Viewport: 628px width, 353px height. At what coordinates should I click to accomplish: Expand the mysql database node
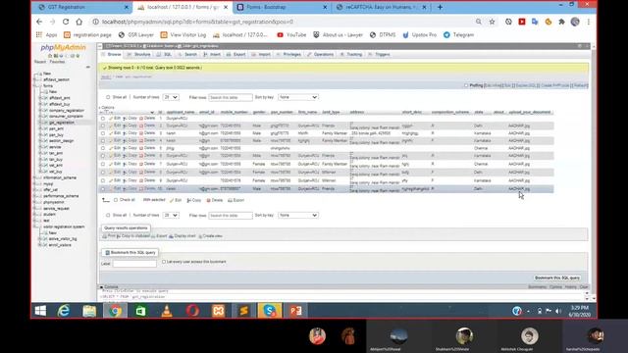35,184
